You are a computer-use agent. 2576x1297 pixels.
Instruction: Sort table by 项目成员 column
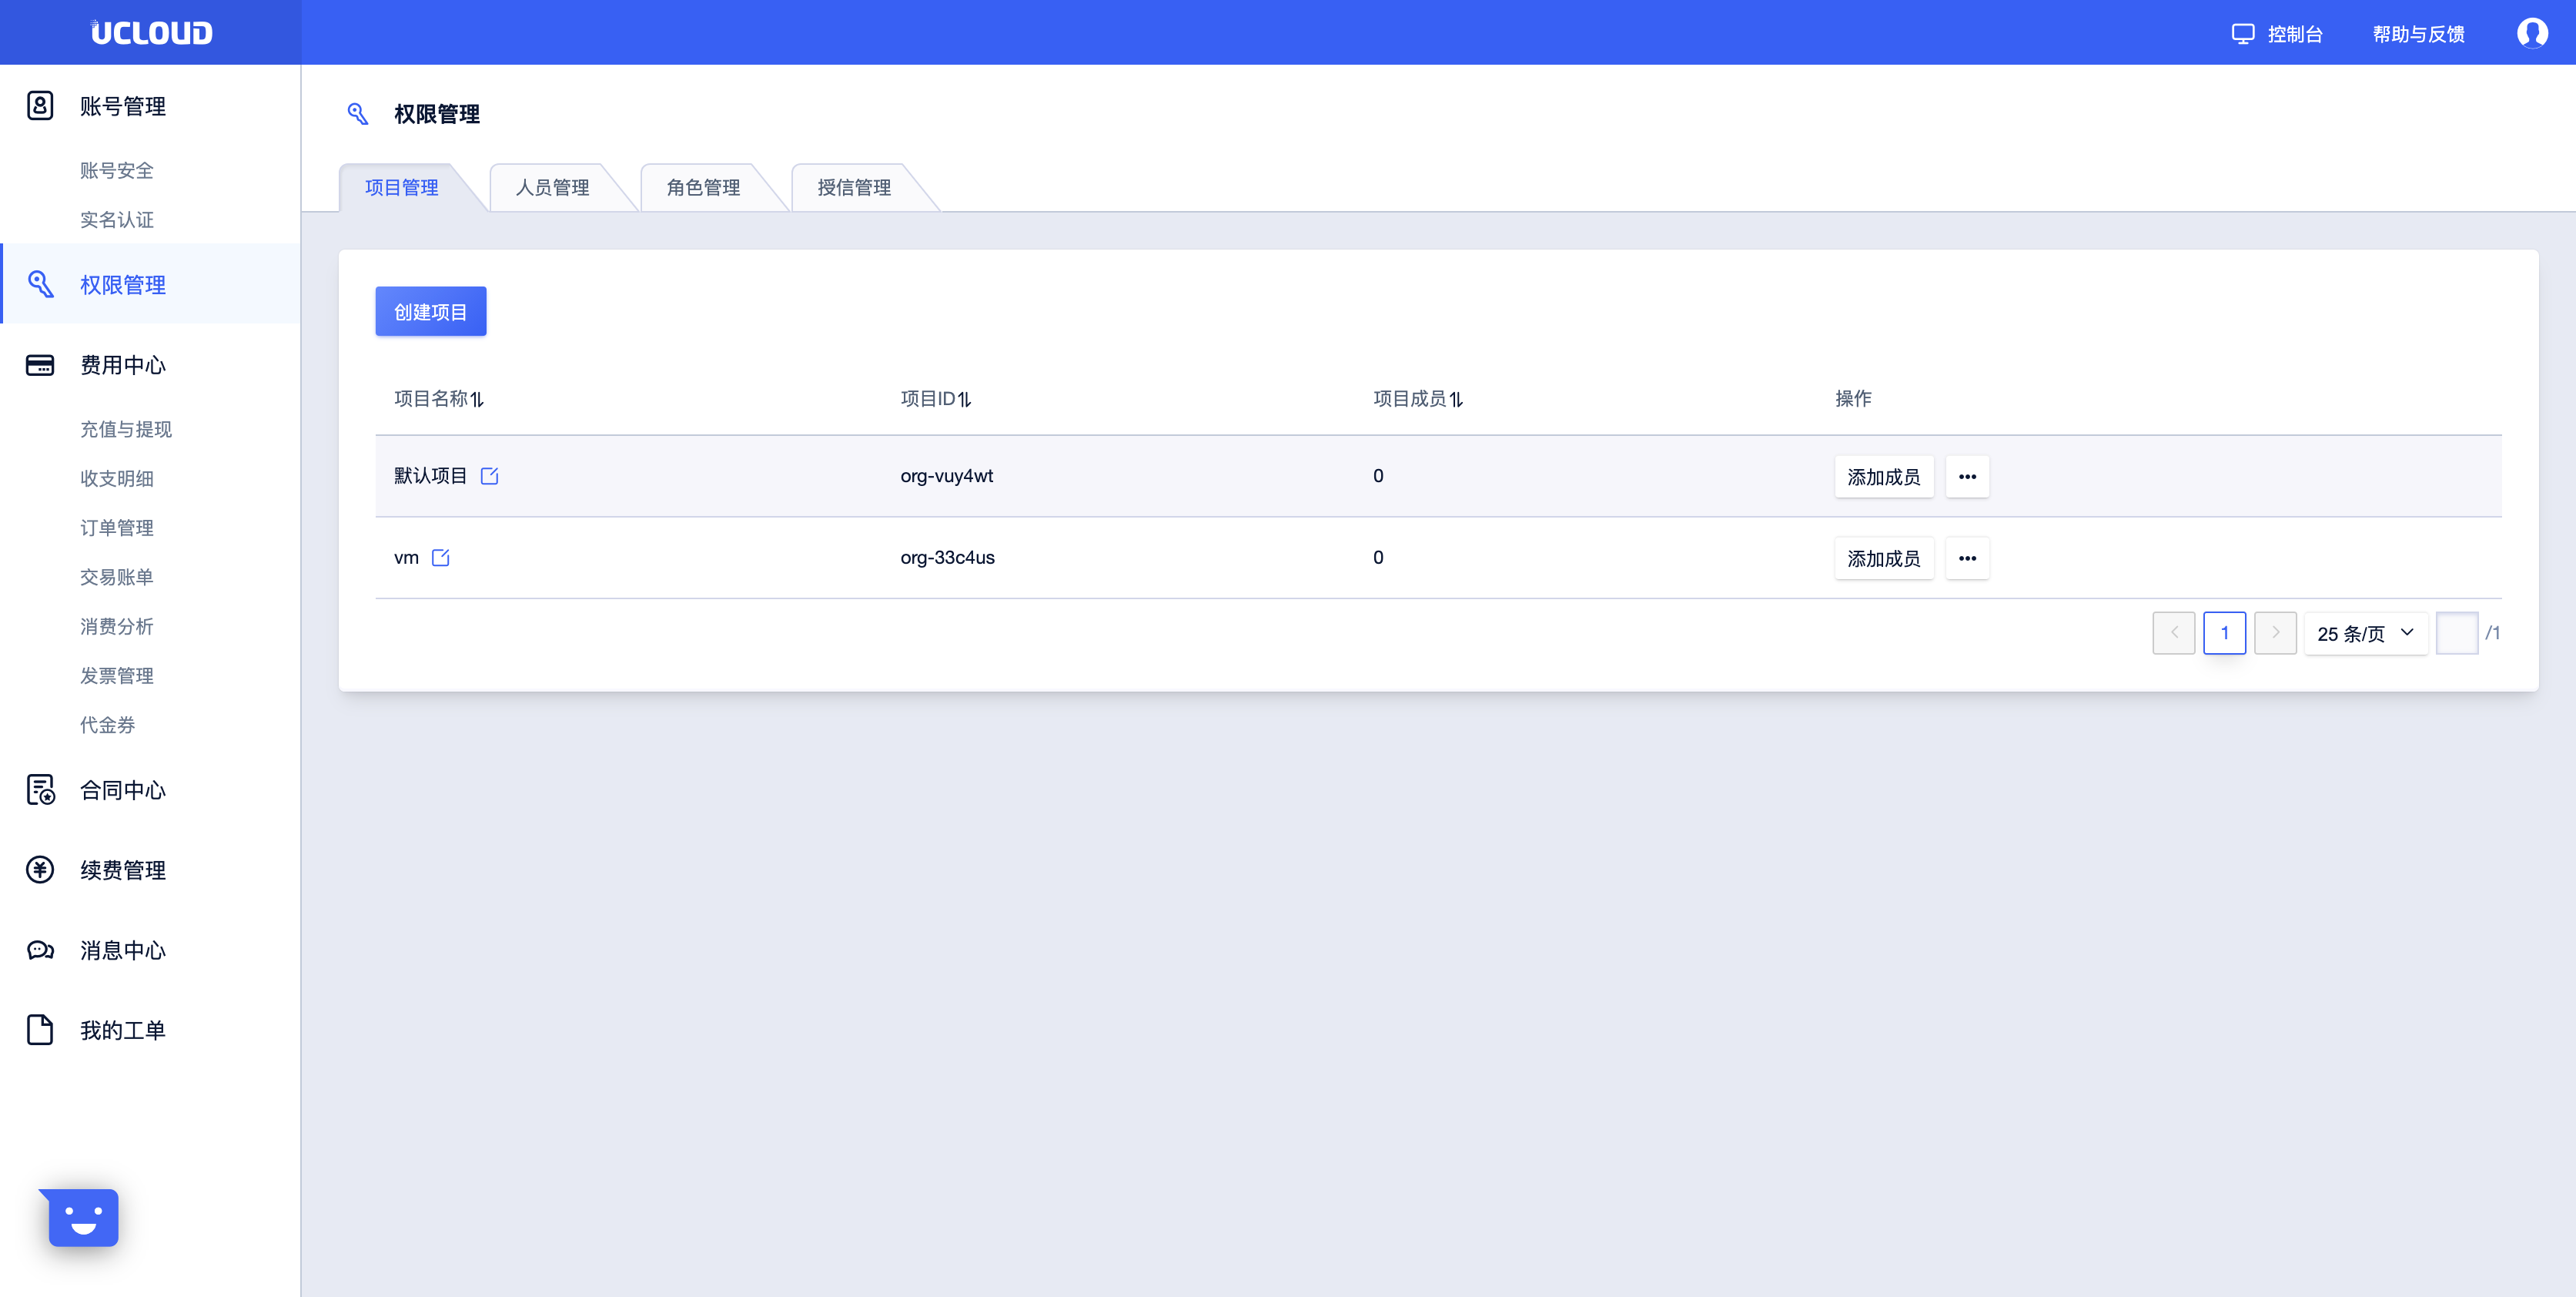click(1456, 399)
